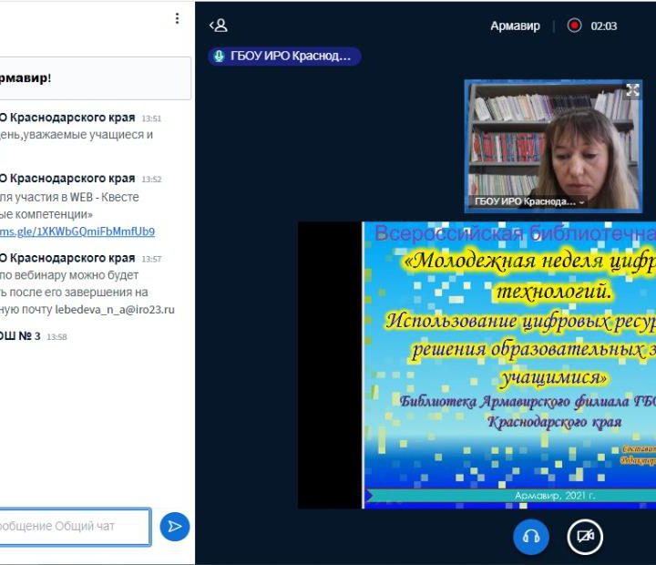Click the sender name of the 13:57 message

click(x=67, y=258)
